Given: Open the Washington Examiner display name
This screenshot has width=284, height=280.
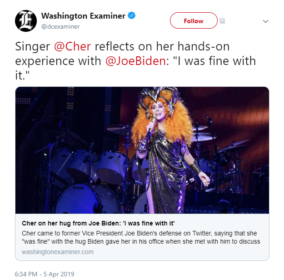Looking at the screenshot, I should click(83, 16).
